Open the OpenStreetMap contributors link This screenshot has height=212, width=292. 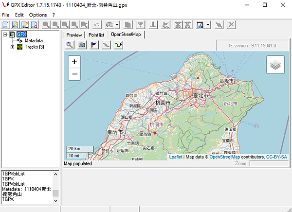point(224,157)
